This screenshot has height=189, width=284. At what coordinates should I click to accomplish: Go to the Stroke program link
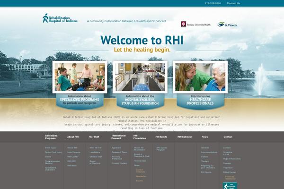pyautogui.click(x=48, y=157)
